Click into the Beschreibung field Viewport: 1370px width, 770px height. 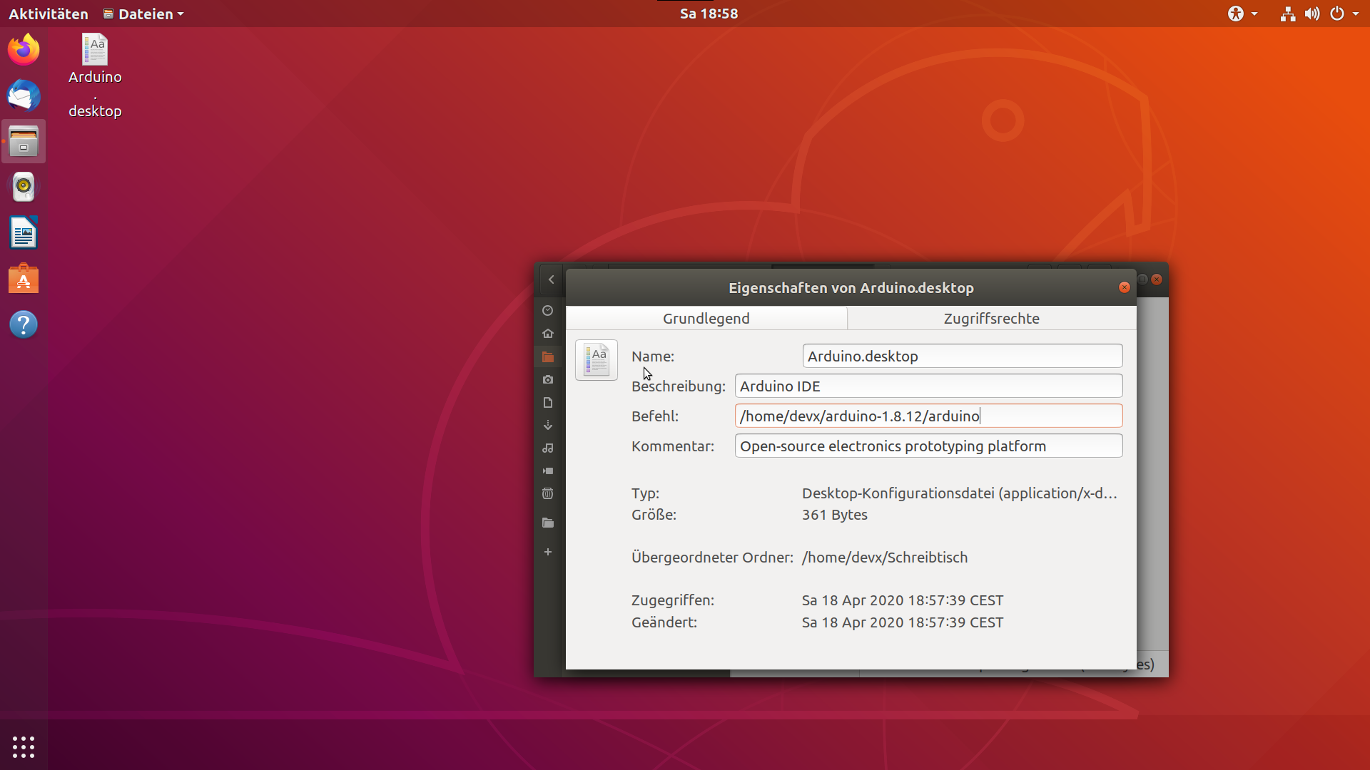click(928, 386)
